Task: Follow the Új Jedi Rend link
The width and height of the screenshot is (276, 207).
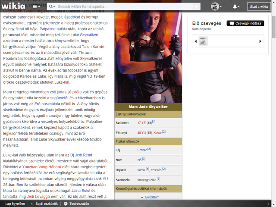Action: coord(81,155)
